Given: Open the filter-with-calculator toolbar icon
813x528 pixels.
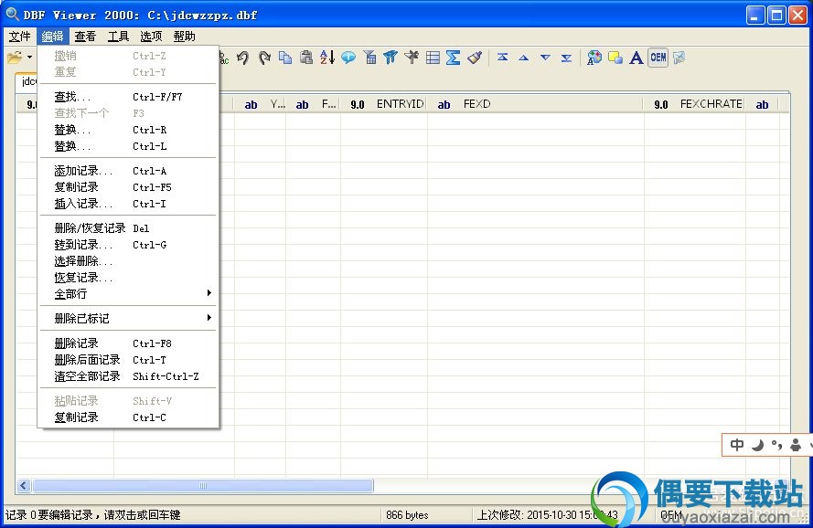Looking at the screenshot, I should pos(369,58).
